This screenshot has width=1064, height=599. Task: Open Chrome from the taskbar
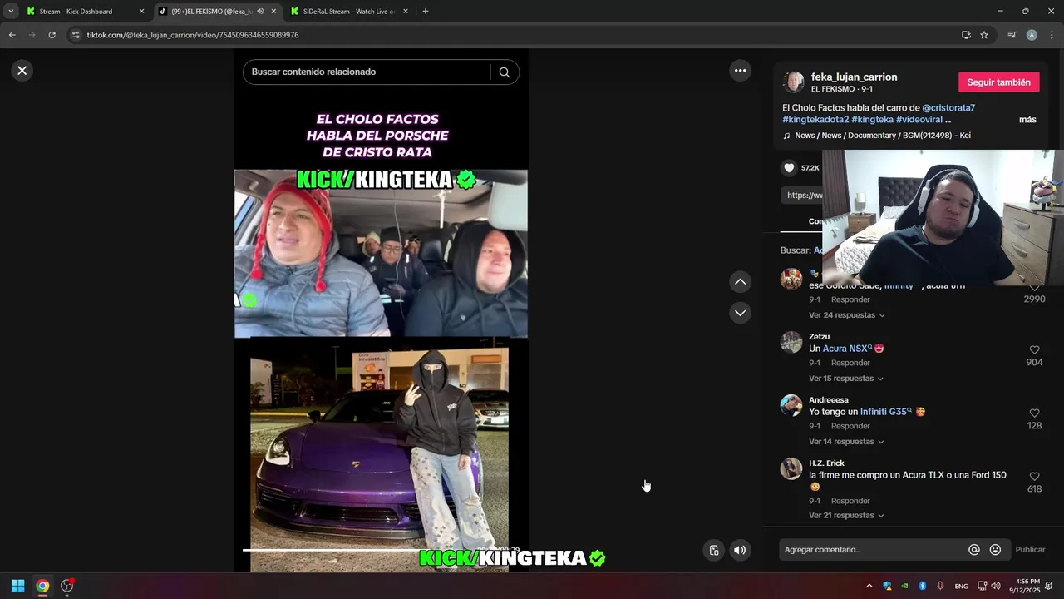pos(42,586)
